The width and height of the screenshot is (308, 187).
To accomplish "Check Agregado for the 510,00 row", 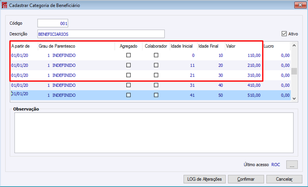I will click(x=129, y=95).
